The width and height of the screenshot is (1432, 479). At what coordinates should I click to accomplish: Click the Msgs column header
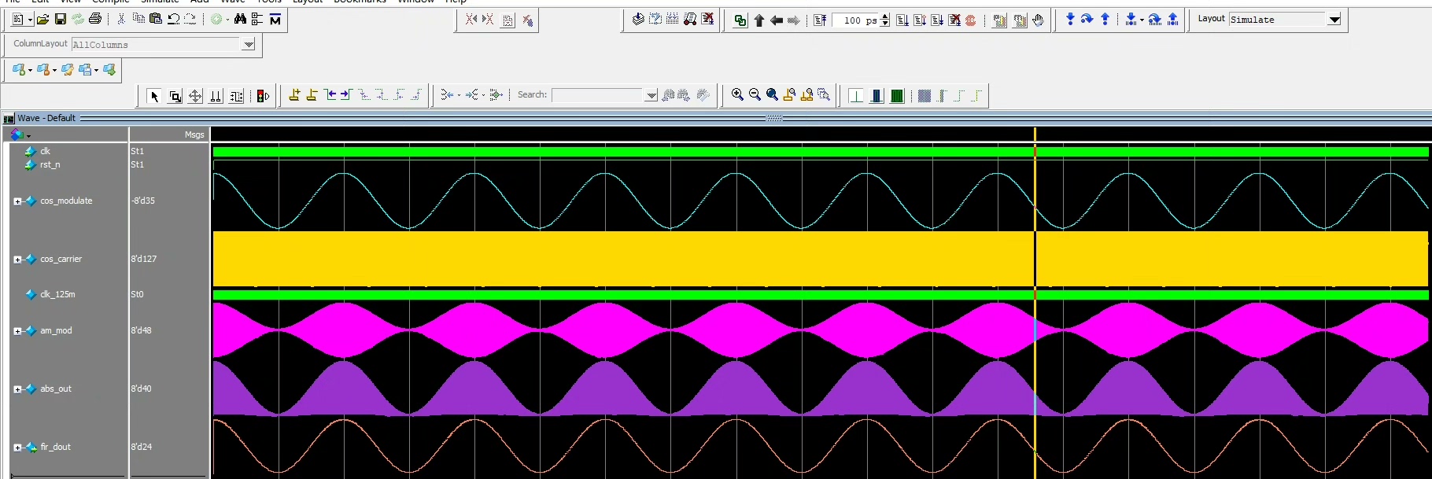pyautogui.click(x=194, y=134)
